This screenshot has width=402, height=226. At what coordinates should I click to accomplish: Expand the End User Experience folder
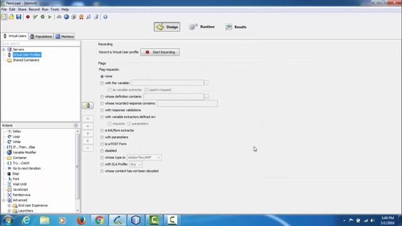[x=9, y=205]
